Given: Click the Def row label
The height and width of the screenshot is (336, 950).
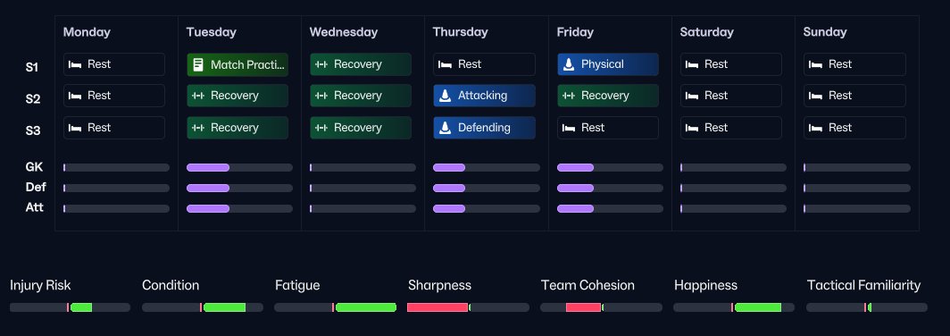Looking at the screenshot, I should 36,187.
